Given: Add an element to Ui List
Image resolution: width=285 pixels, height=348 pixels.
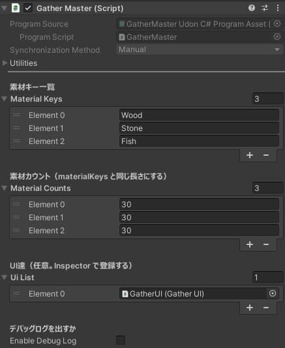Looking at the screenshot, I should [250, 308].
